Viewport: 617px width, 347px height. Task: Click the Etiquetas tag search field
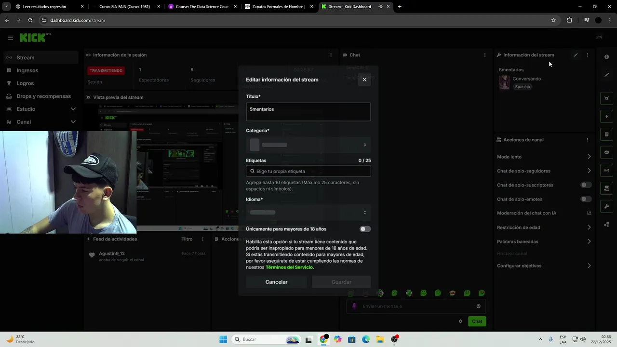[308, 171]
